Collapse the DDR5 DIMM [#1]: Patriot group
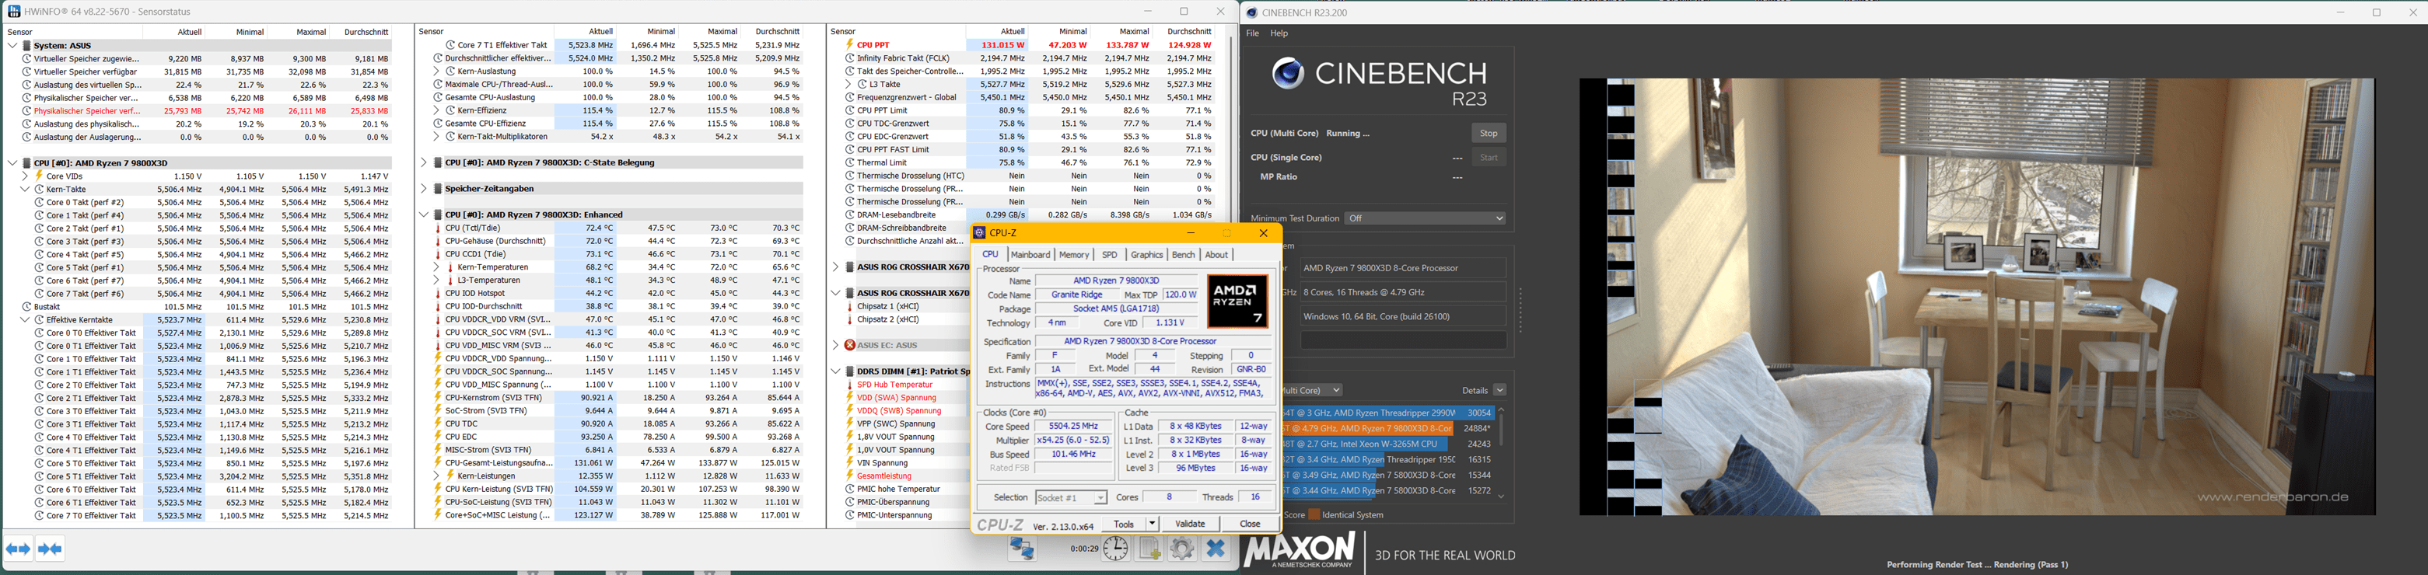 (x=836, y=371)
